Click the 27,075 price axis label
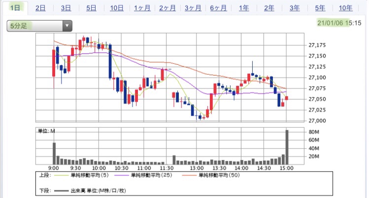The height and width of the screenshot is (198, 369). 317,88
